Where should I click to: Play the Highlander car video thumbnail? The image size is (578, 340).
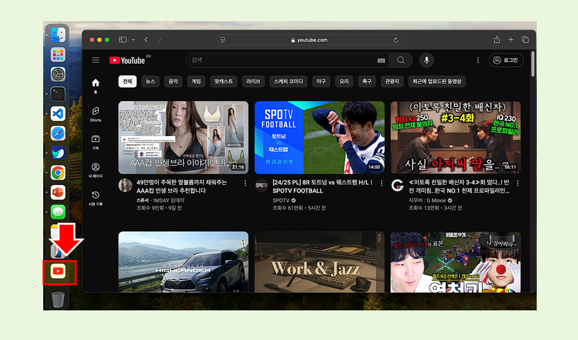183,261
